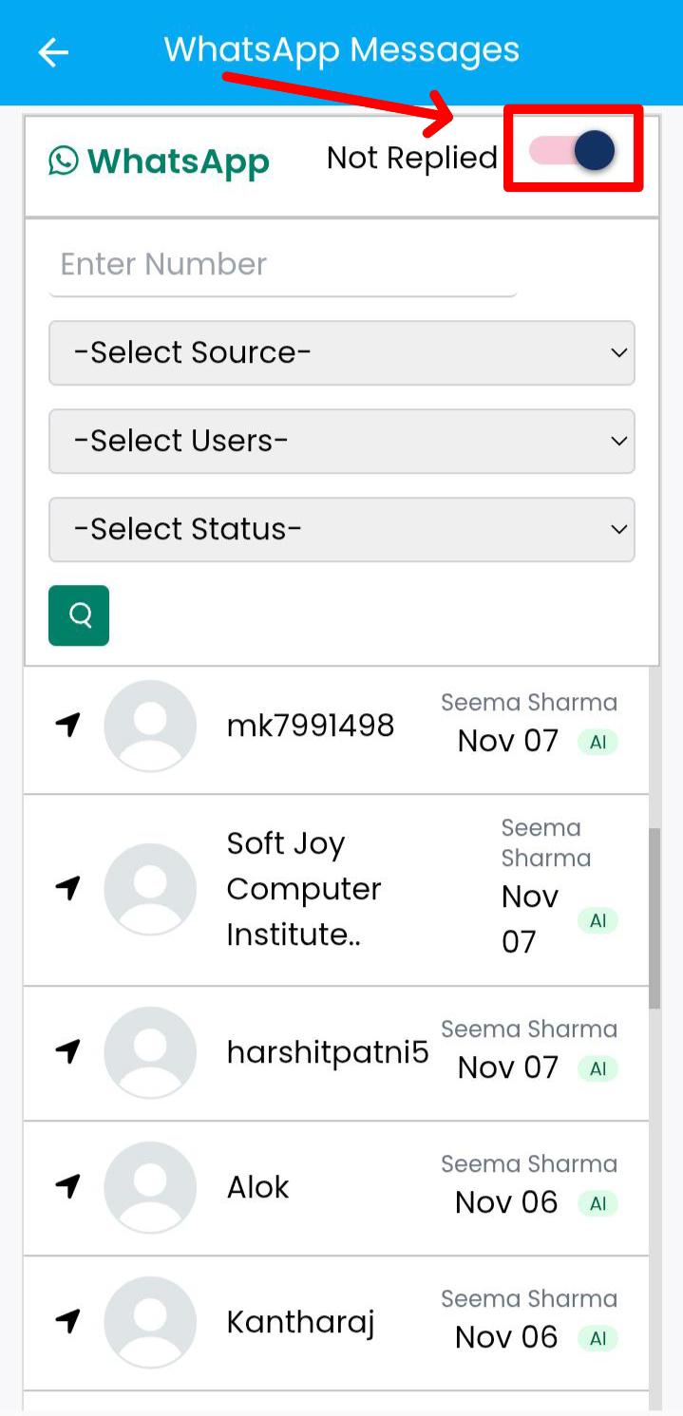Open the Select Source dropdown

click(341, 352)
